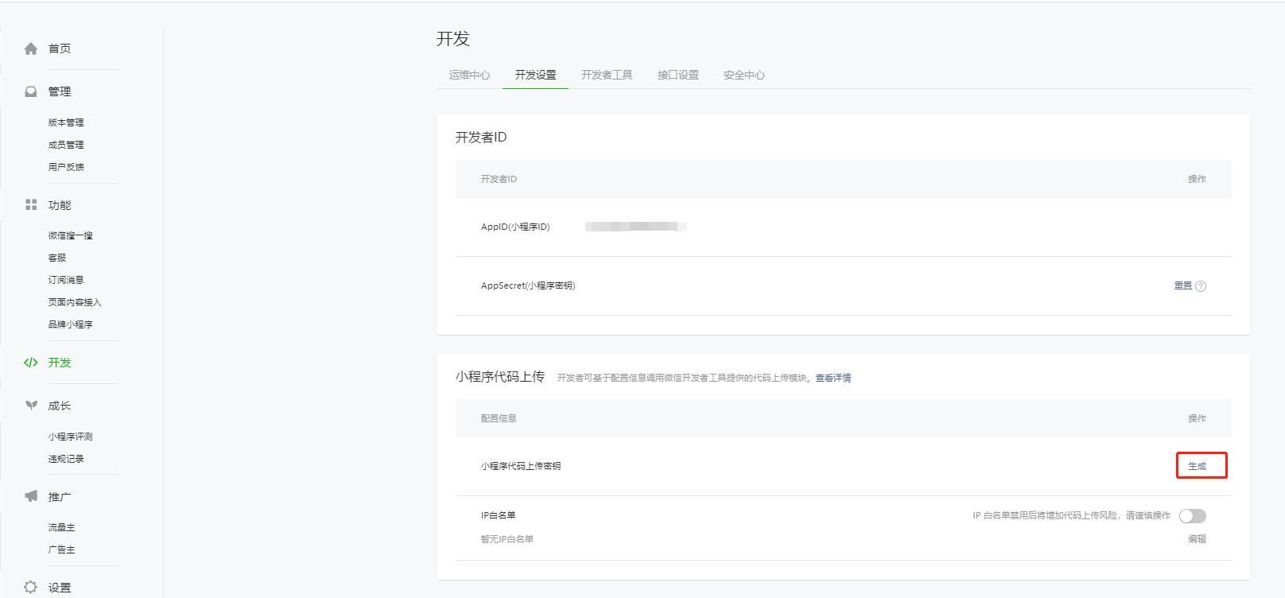Click 生成 to generate upload key
The width and height of the screenshot is (1285, 598).
1197,466
